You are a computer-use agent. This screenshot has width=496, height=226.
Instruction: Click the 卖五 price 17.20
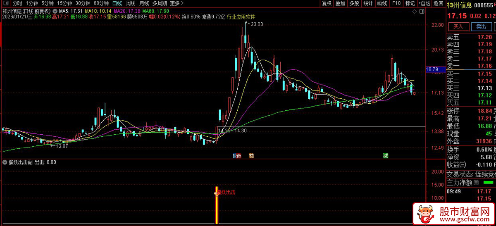[485, 37]
